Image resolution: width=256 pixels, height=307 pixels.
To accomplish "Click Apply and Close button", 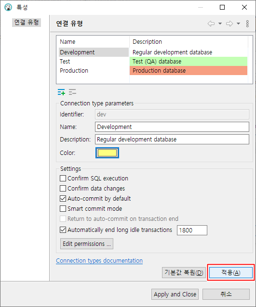I will click(175, 294).
